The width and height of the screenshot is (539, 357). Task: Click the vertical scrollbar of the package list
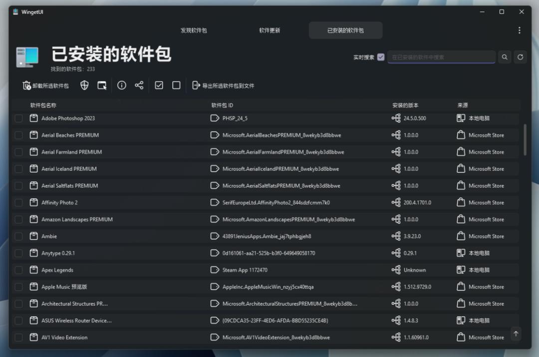coord(525,139)
